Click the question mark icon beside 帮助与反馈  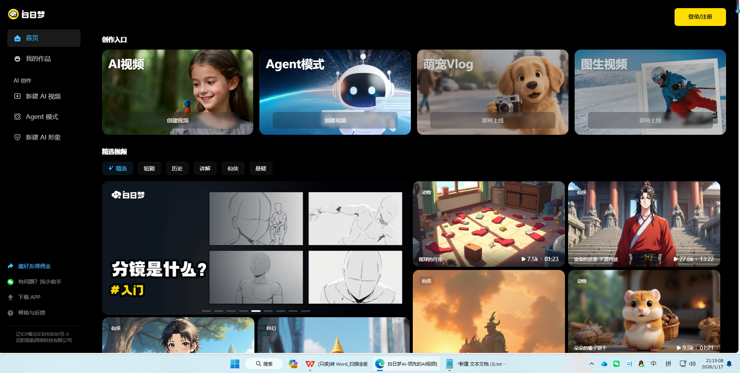coord(10,313)
